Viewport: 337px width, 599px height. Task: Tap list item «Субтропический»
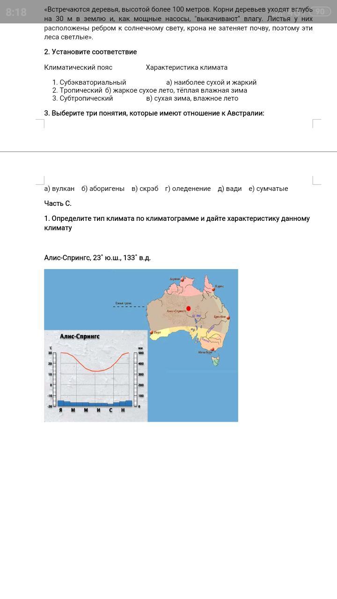(x=86, y=98)
